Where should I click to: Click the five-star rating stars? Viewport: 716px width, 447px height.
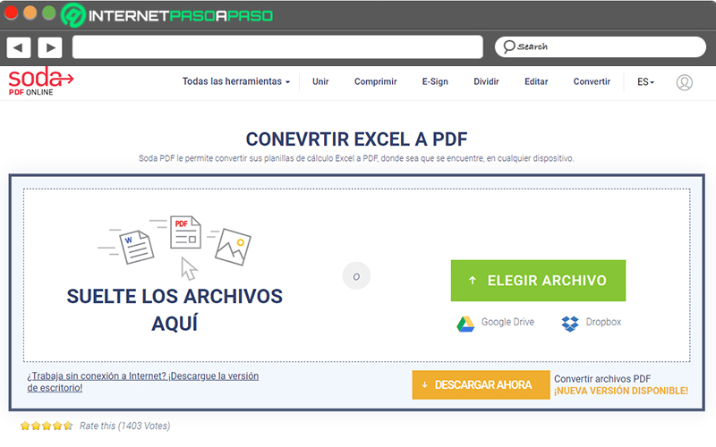(x=47, y=426)
